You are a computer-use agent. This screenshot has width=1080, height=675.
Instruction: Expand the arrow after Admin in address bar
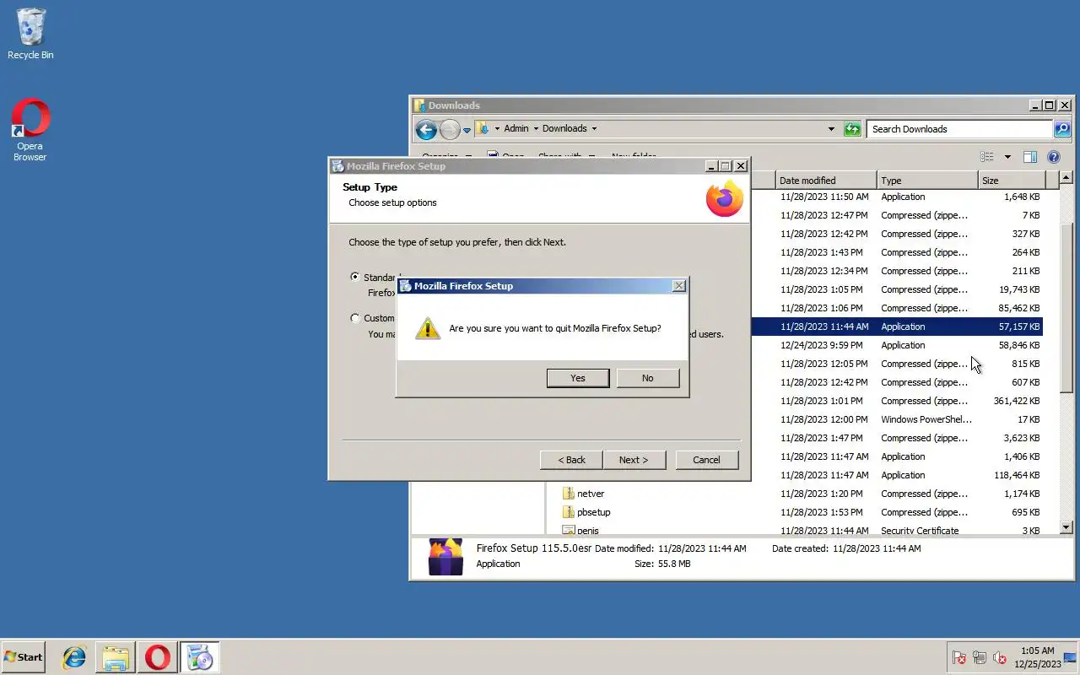[536, 129]
